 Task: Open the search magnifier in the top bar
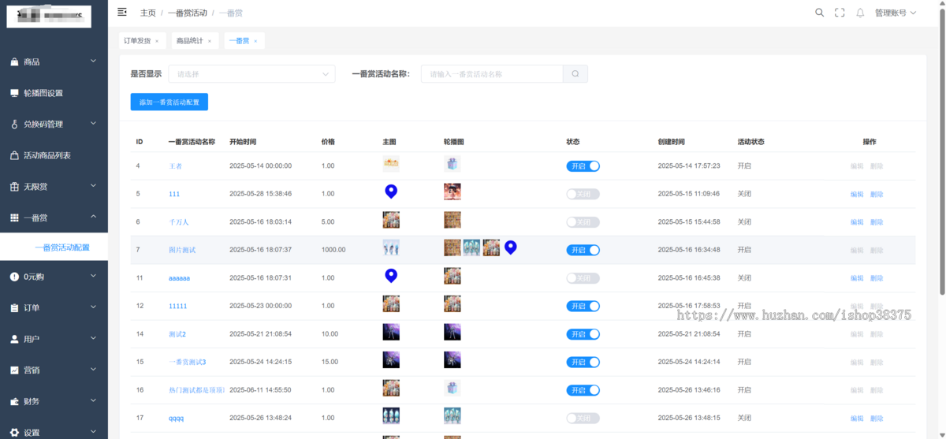(x=819, y=13)
